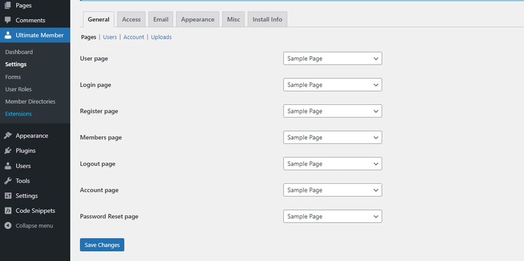Screen dimensions: 524x261
Task: Click the Tools wrench icon
Action: coord(8,181)
